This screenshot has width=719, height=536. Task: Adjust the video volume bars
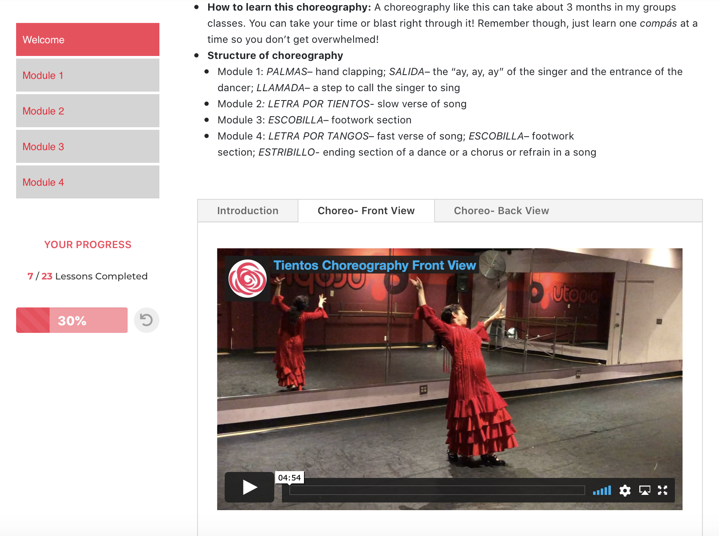602,491
